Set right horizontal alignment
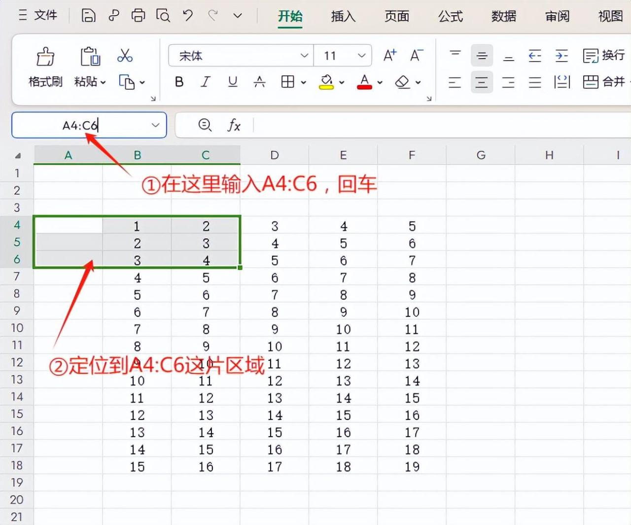This screenshot has height=525, width=631. coord(508,82)
